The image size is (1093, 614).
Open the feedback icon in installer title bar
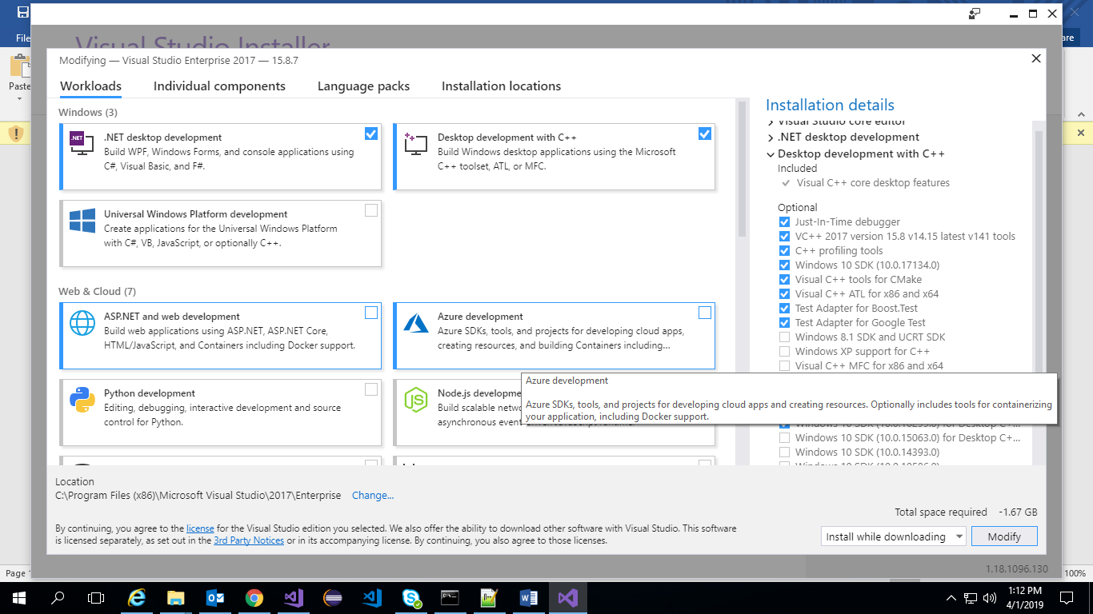coord(975,14)
